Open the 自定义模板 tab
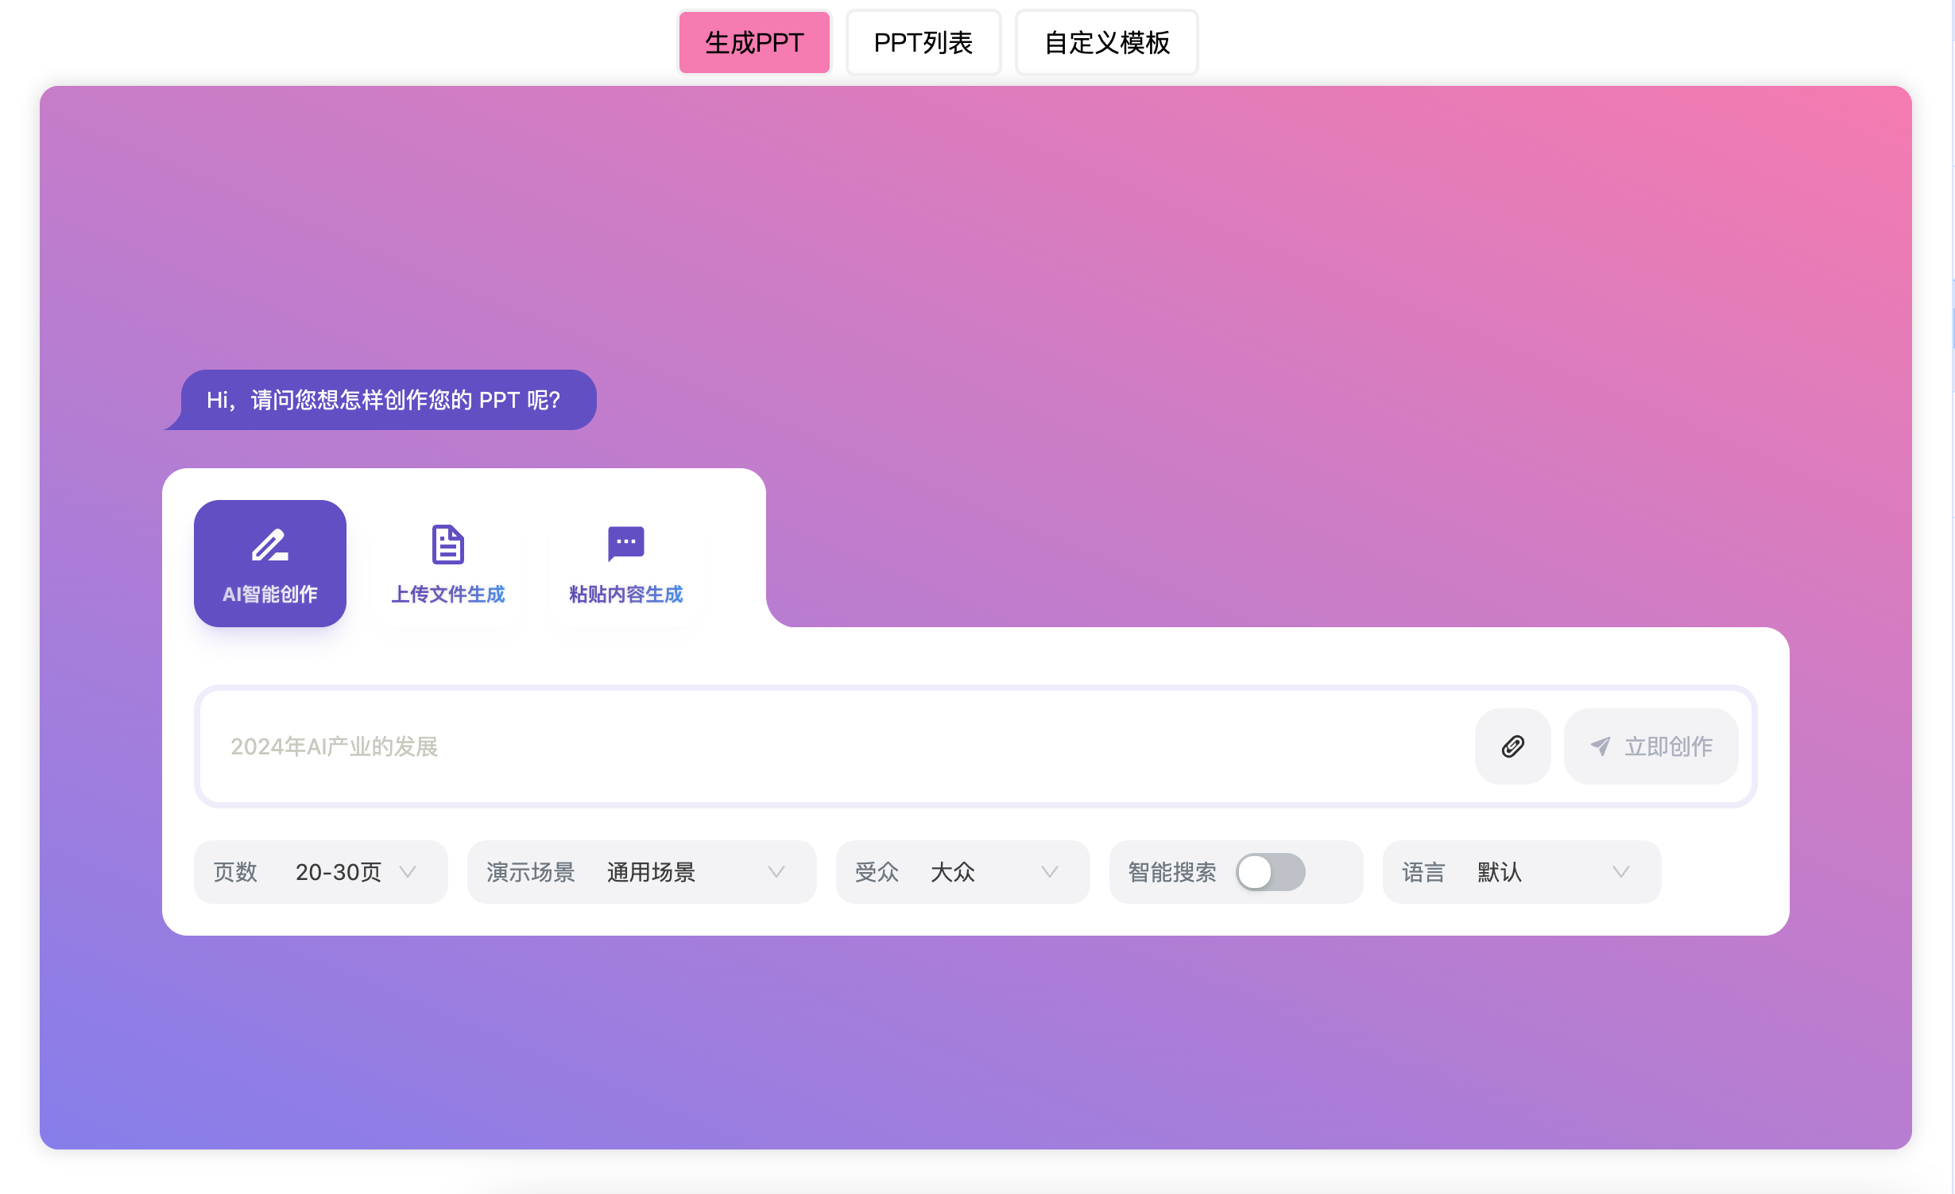The width and height of the screenshot is (1955, 1194). pos(1107,42)
